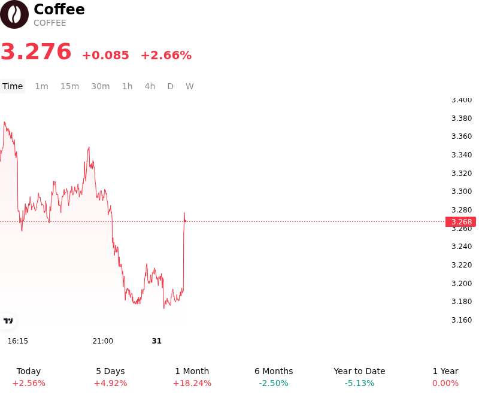Switch chart to 1m interval

41,86
